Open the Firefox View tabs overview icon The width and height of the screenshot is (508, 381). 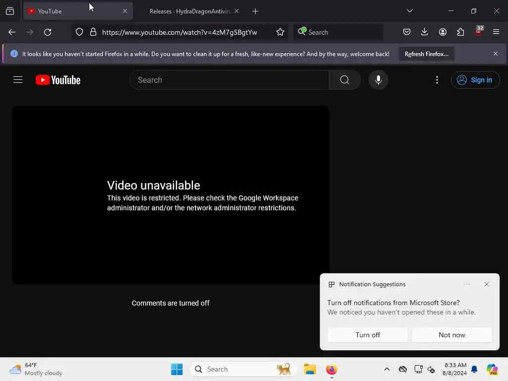tap(10, 11)
